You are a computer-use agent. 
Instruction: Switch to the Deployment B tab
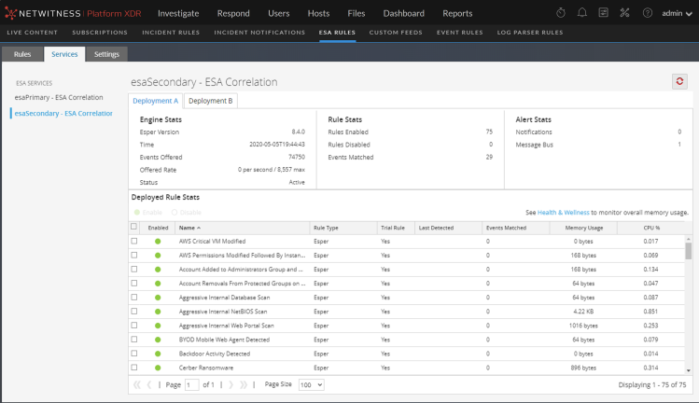(x=211, y=101)
